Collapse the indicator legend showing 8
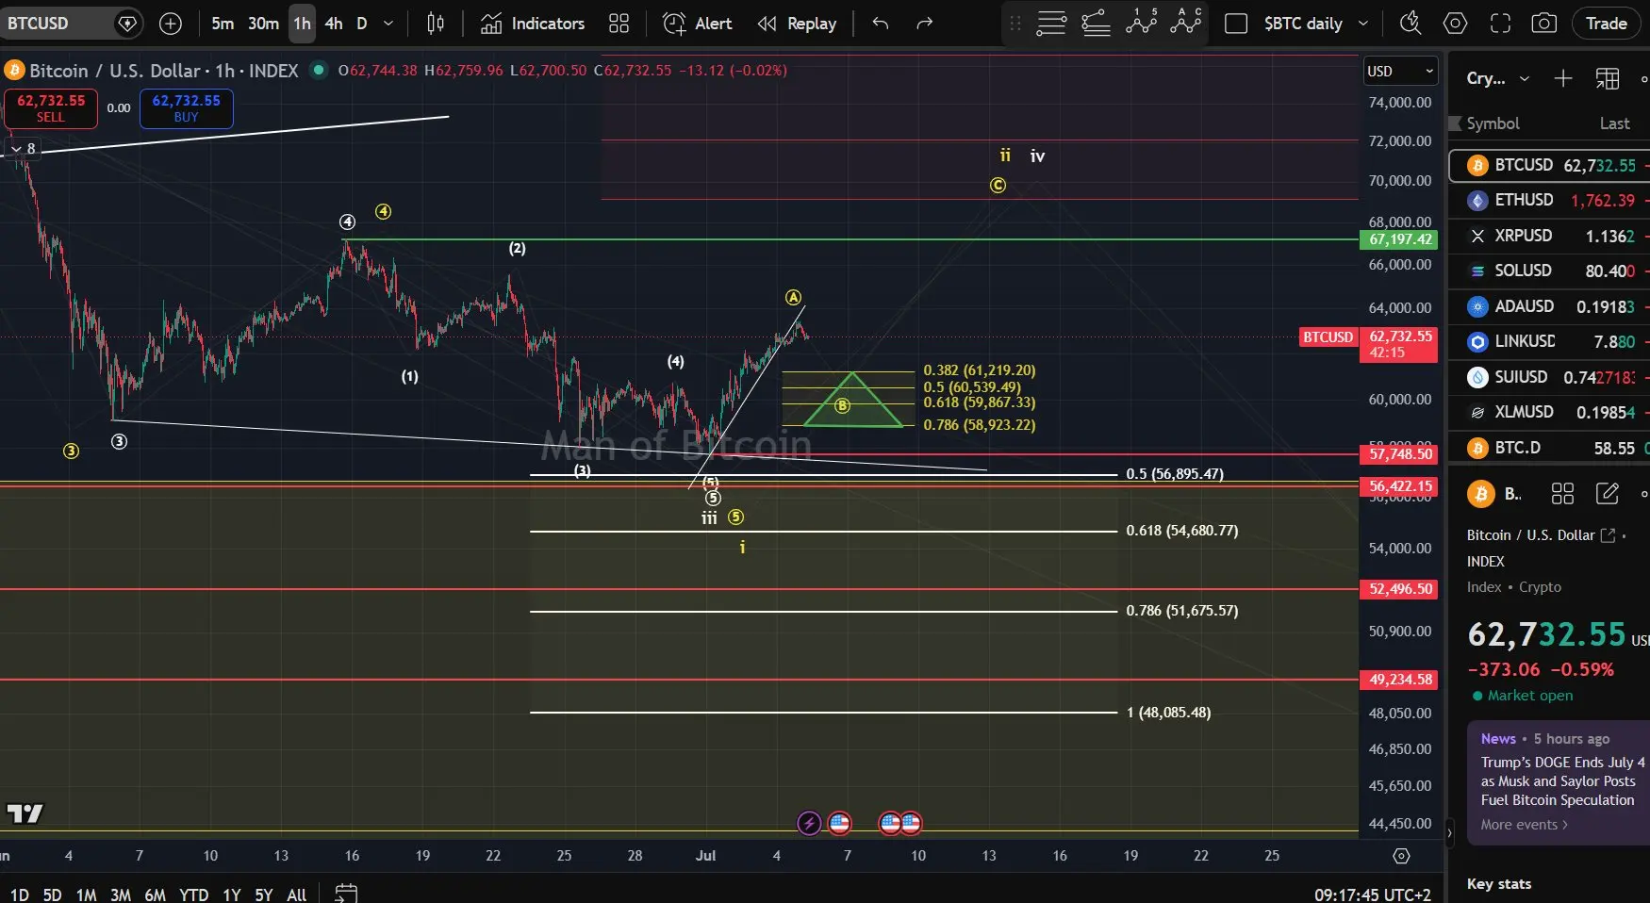 [x=16, y=149]
